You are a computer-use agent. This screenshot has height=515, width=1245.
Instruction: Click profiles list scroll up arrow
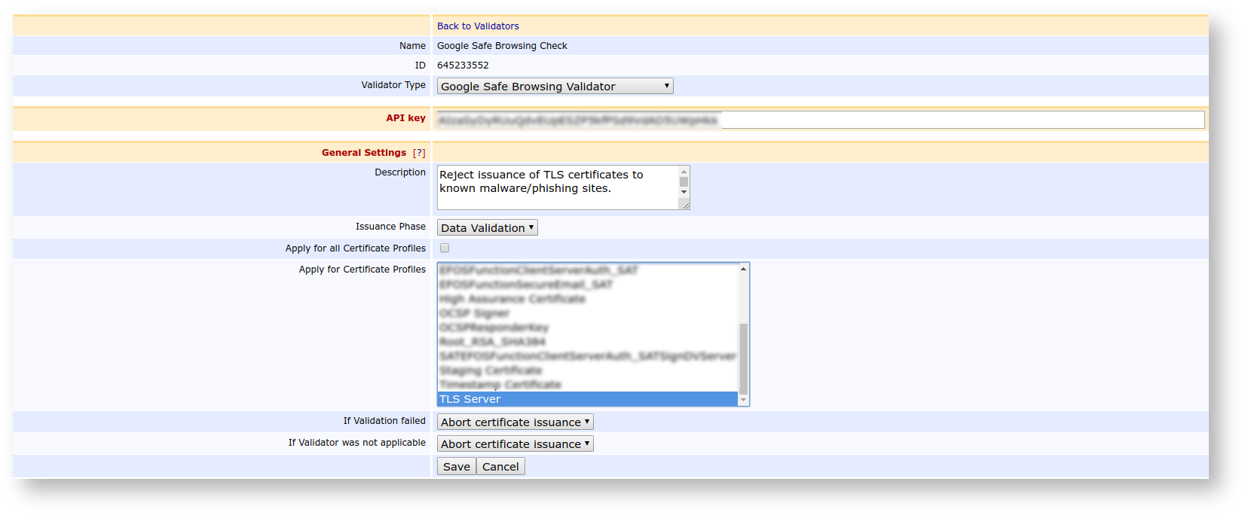pos(743,269)
